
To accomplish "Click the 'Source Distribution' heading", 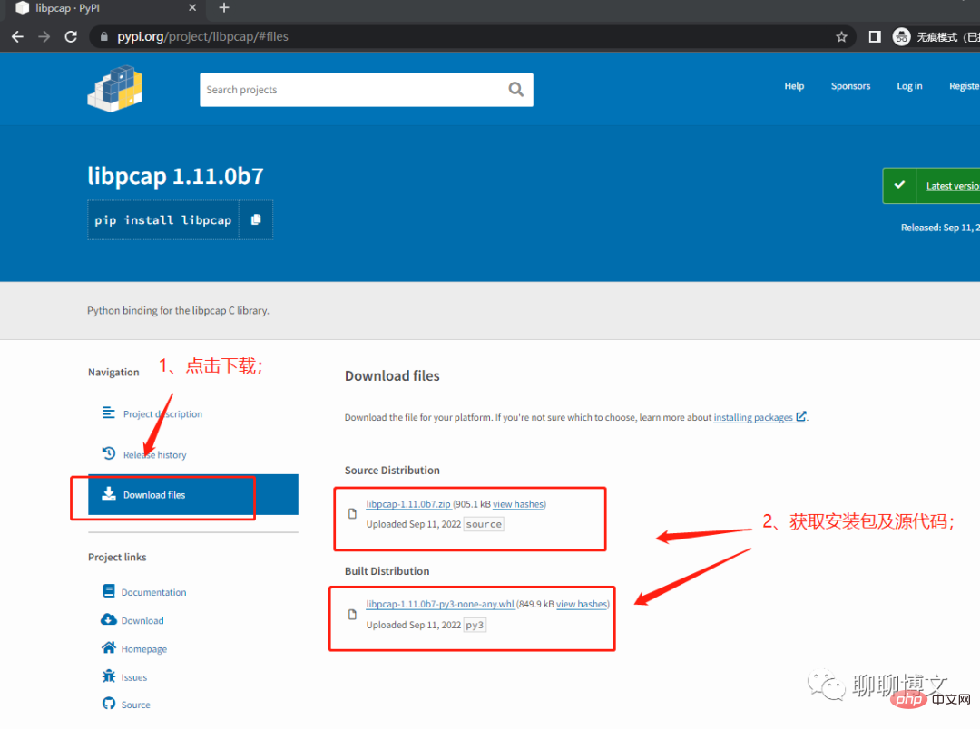I will coord(392,471).
